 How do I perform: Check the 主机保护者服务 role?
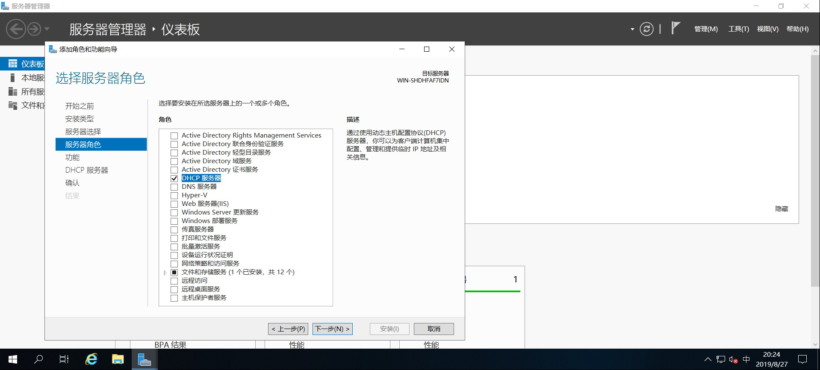(x=174, y=298)
